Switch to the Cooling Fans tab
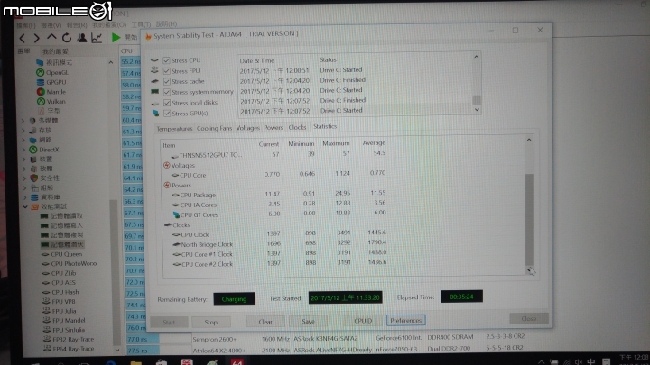 coord(214,128)
